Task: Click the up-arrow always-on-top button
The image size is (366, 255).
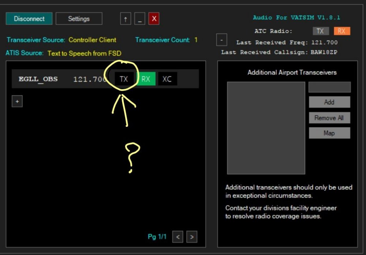Action: click(126, 19)
